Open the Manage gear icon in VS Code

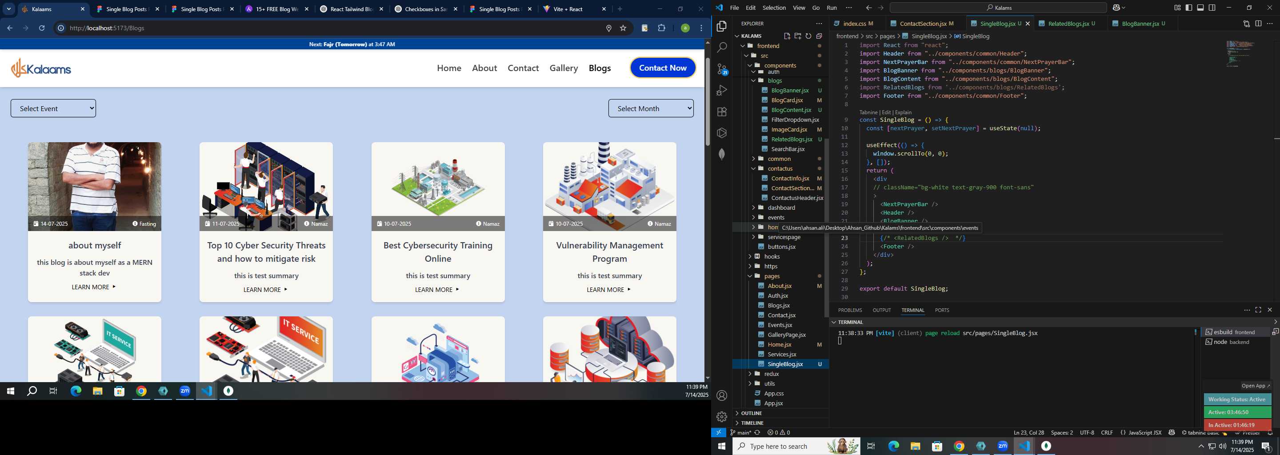(x=721, y=416)
